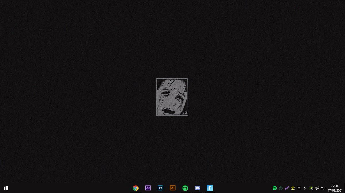Open Adobe Illustrator from the taskbar

coord(173,188)
